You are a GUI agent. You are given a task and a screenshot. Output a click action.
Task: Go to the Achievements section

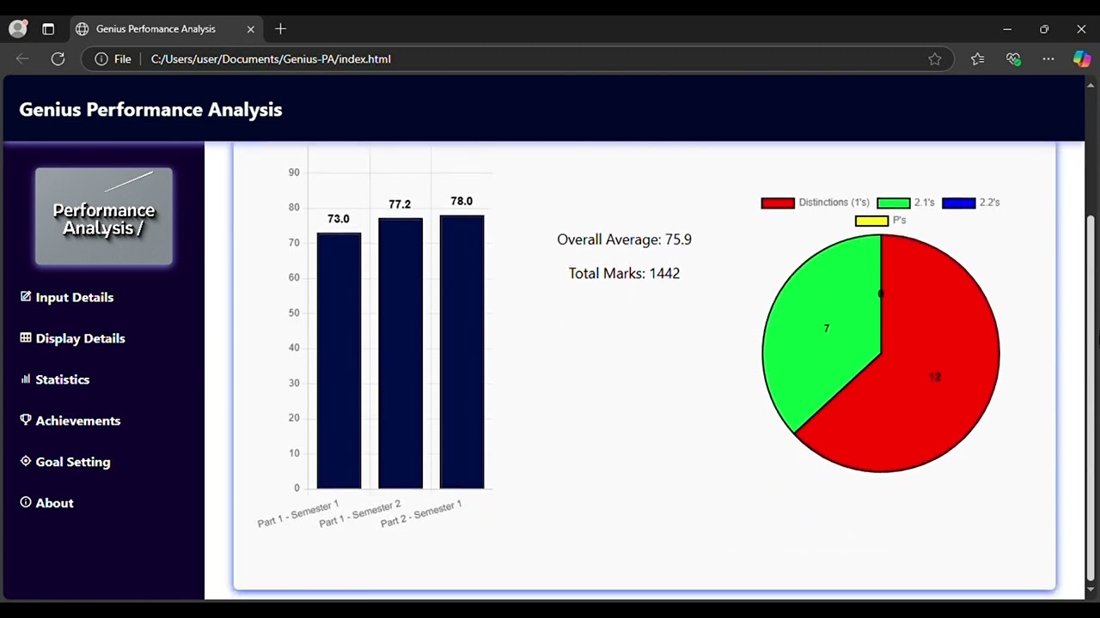(78, 421)
